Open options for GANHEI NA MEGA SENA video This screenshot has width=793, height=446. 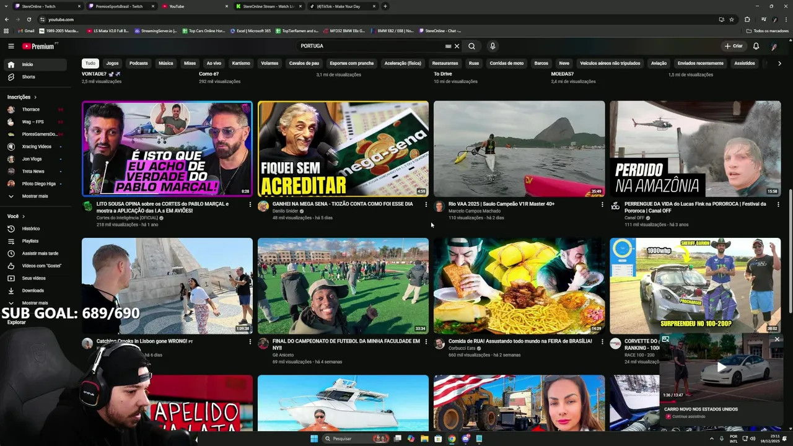click(426, 204)
